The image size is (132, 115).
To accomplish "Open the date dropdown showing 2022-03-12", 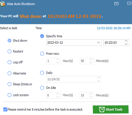I will click(74, 42).
